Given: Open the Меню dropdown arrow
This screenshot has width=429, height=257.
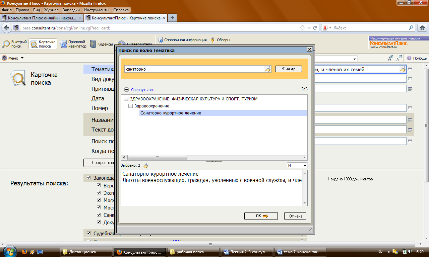Looking at the screenshot, I should (22, 58).
